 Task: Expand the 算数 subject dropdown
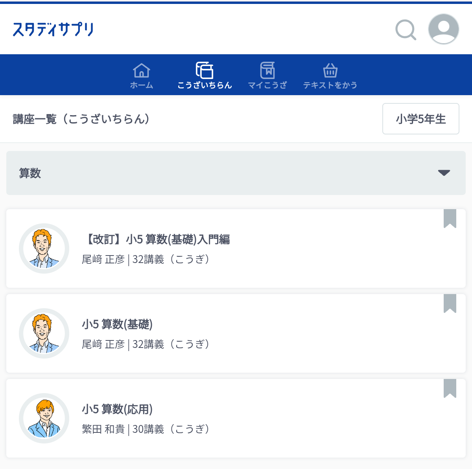pyautogui.click(x=236, y=173)
